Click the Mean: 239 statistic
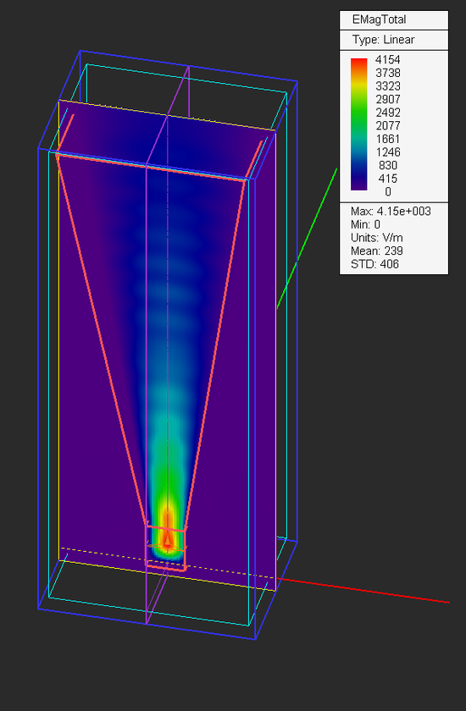The height and width of the screenshot is (711, 466). click(376, 251)
